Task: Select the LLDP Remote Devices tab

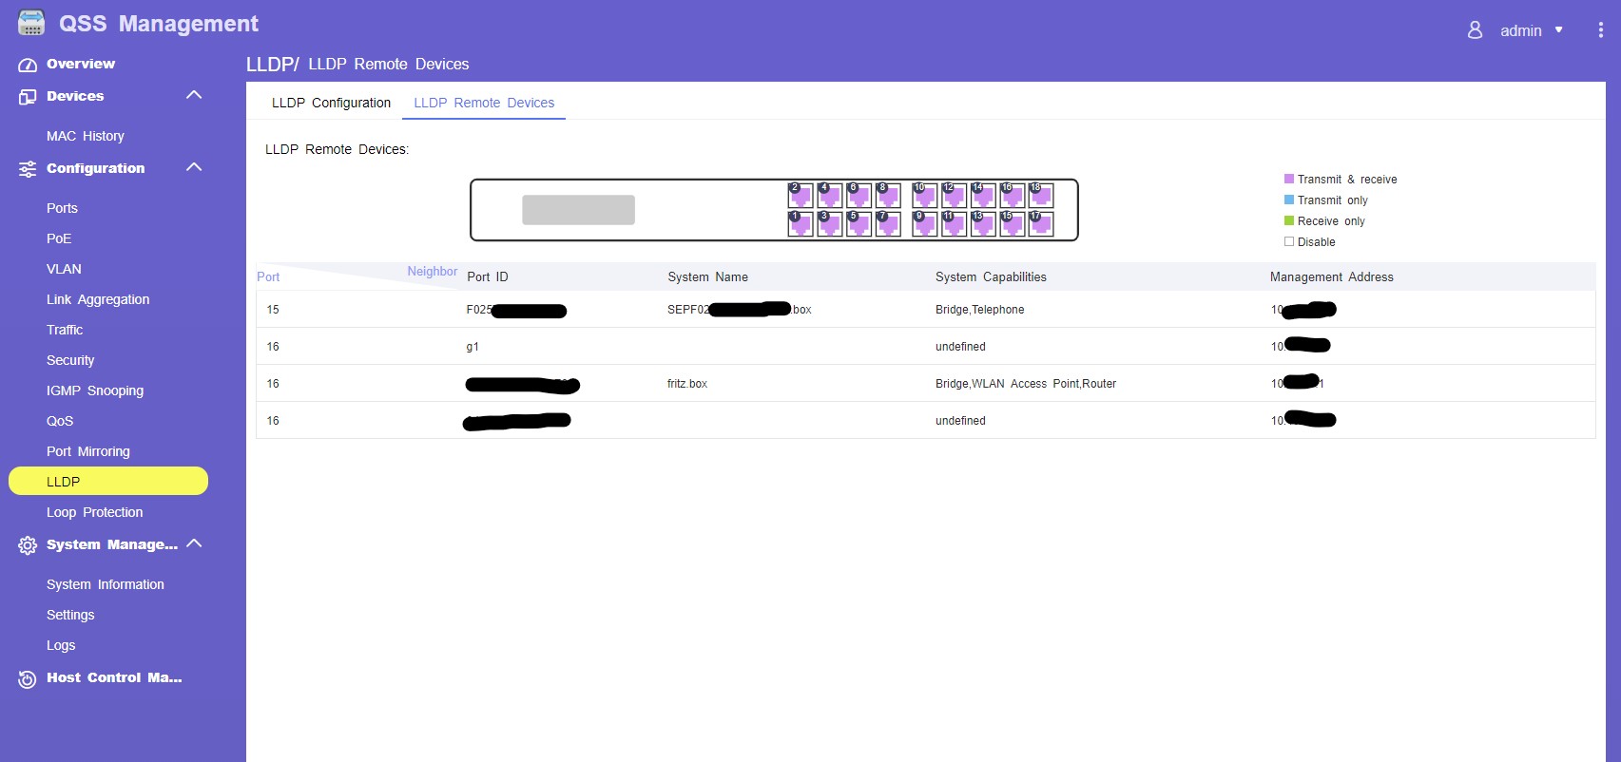Action: pyautogui.click(x=484, y=103)
